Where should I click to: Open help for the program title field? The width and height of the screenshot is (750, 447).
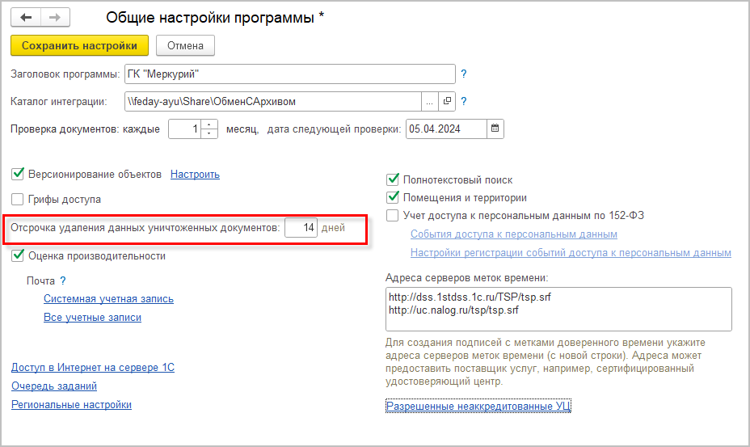(x=464, y=74)
